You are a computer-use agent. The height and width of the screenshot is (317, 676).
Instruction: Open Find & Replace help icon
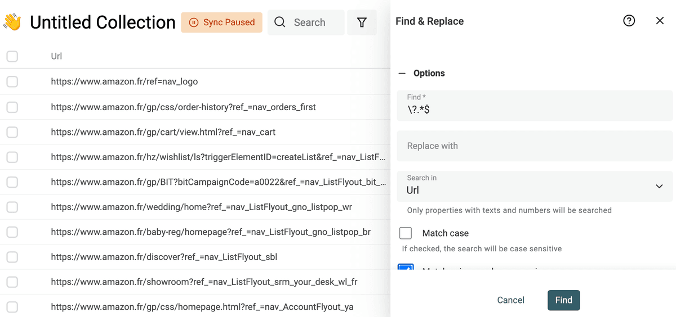pos(629,21)
